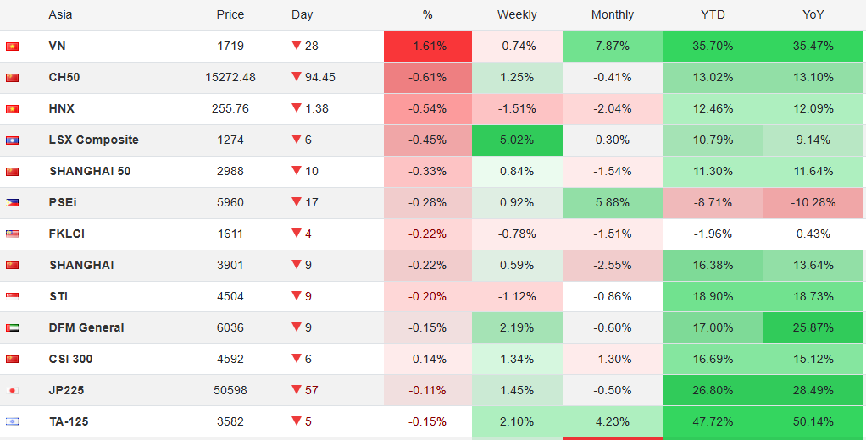Sort by the YoY column header

[x=814, y=14]
